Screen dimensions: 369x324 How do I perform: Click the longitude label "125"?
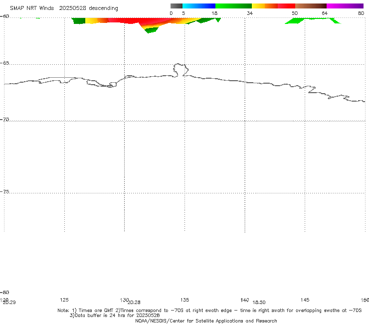(64, 300)
